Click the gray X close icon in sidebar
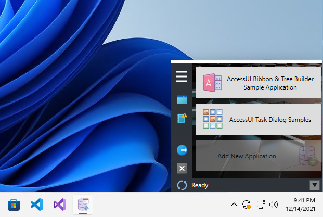Image resolution: width=323 pixels, height=217 pixels. 182,169
